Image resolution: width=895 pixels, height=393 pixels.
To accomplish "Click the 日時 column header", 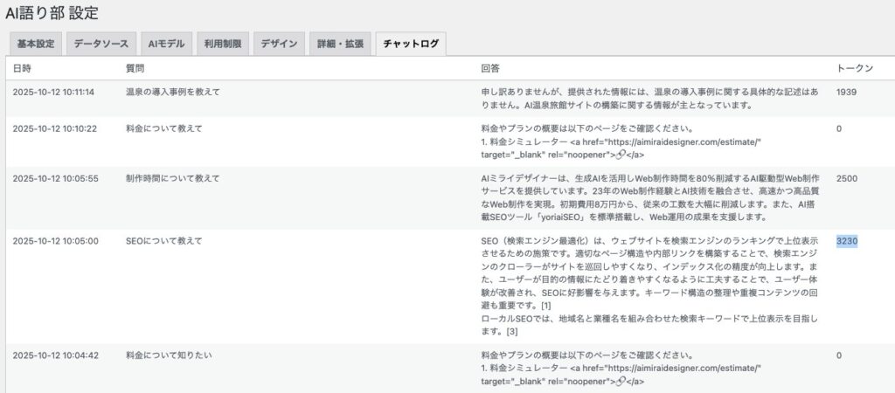I will pyautogui.click(x=22, y=68).
